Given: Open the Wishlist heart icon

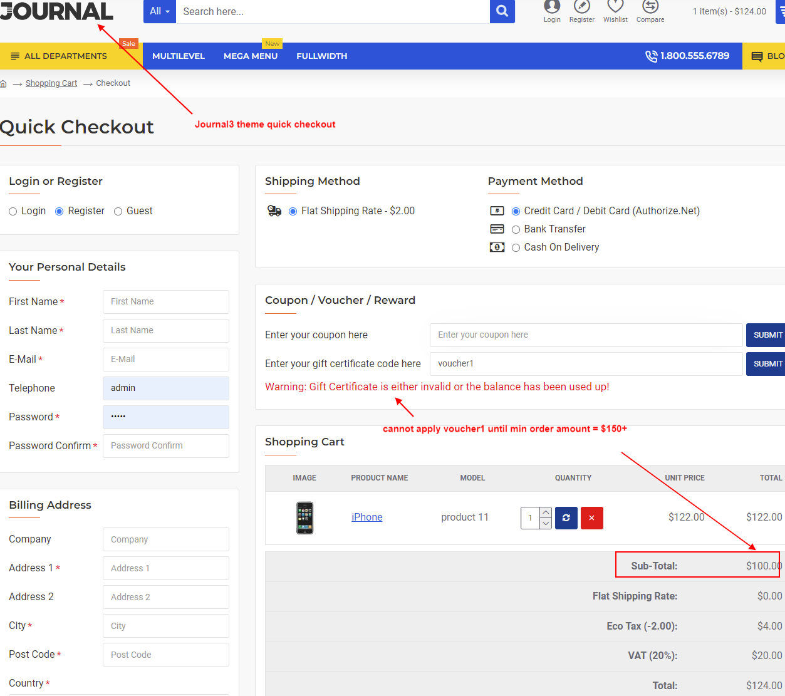Looking at the screenshot, I should 615,9.
